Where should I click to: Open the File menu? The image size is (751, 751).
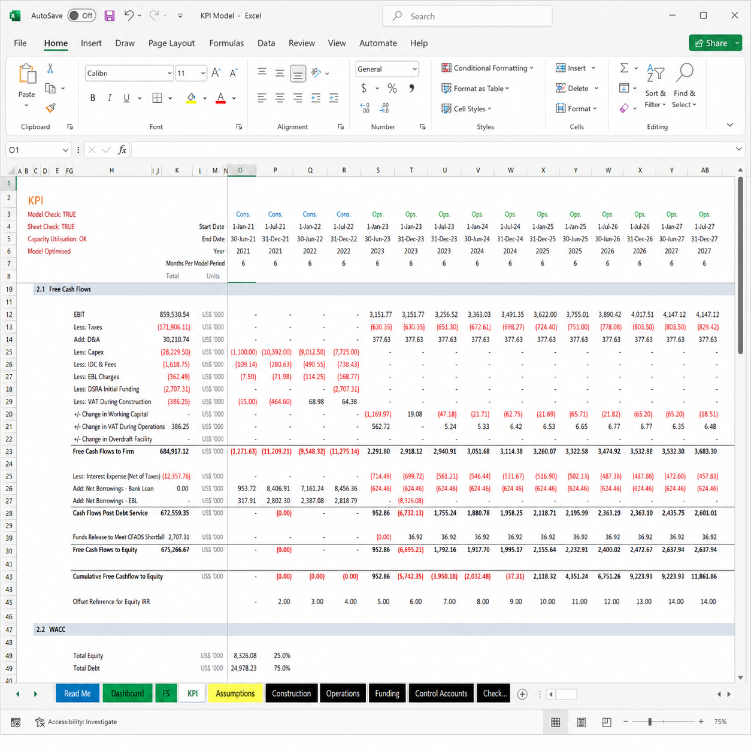(x=20, y=43)
